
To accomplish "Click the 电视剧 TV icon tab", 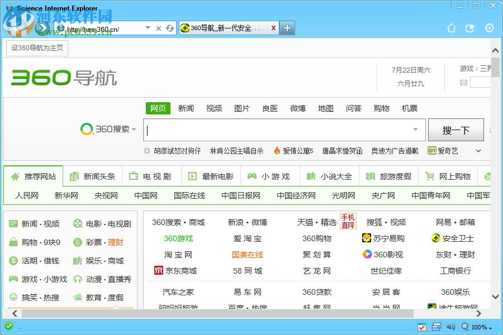I will pos(134,176).
